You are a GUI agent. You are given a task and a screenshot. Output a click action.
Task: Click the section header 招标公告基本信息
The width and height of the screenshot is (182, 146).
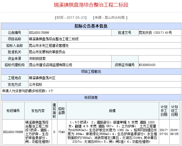click(x=91, y=26)
